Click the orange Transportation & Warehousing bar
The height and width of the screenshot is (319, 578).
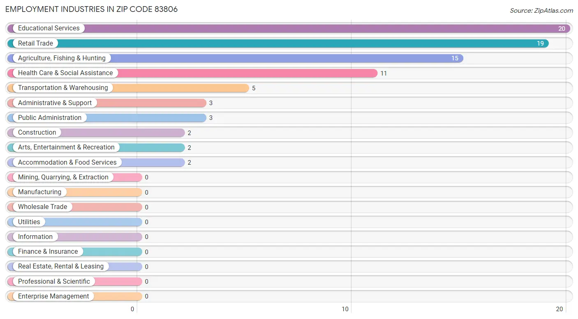[x=128, y=88]
